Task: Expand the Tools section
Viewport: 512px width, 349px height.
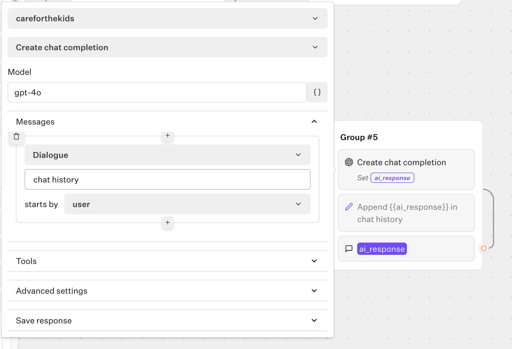Action: pos(167,261)
